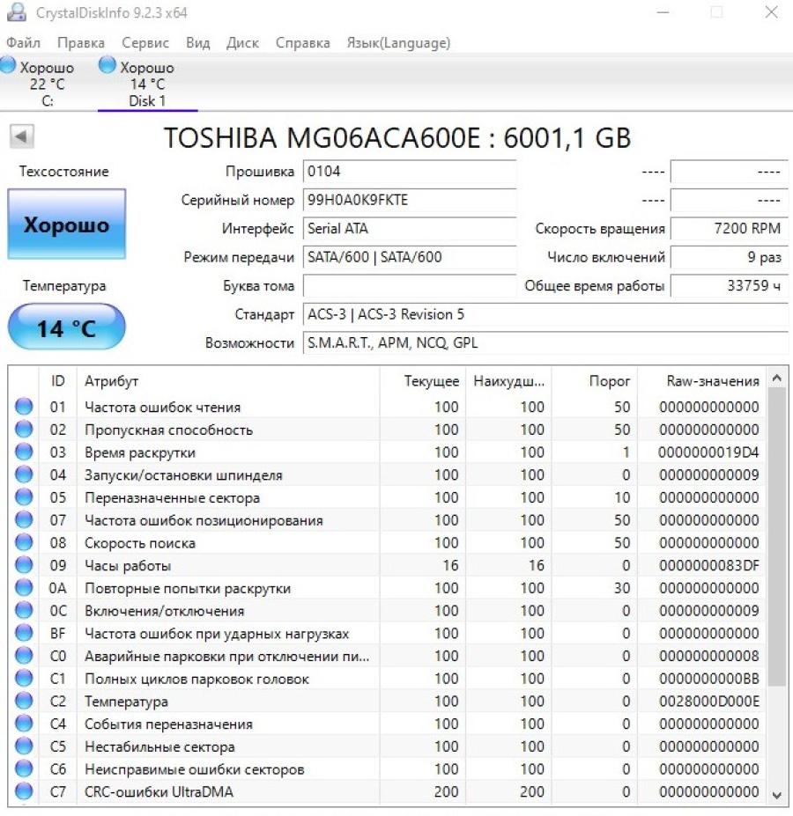
Task: Click the 14 °C temperature gauge
Action: (x=66, y=327)
